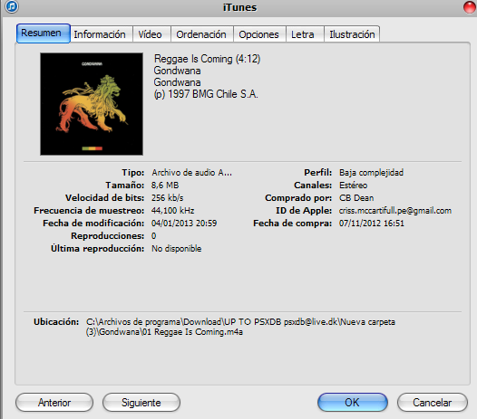Click the 'Última reproducción:' label
This screenshot has width=477, height=419.
coord(97,249)
